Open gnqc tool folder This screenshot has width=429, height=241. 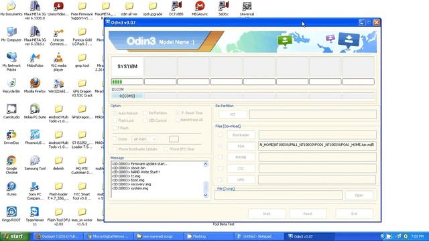[82, 60]
